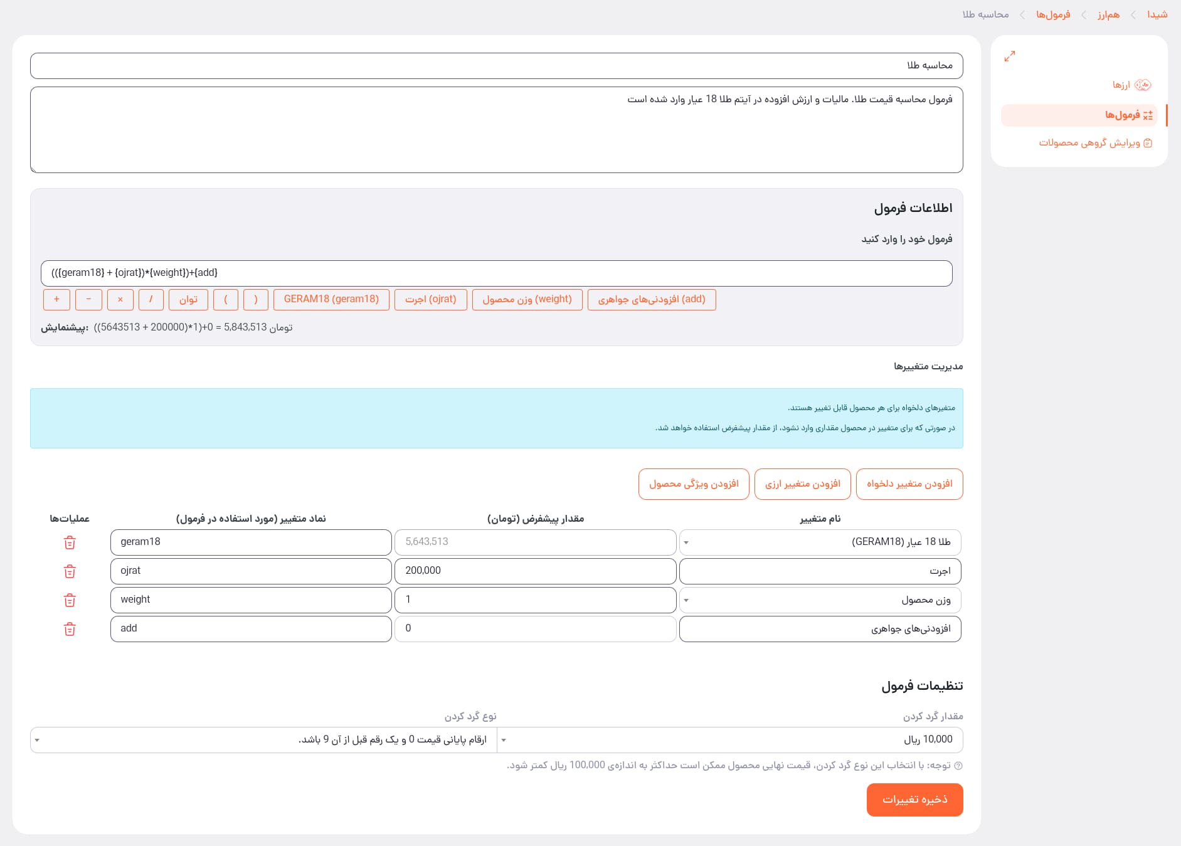Insert GERAM18 (geram18) variable
This screenshot has height=846, width=1181.
pyautogui.click(x=331, y=300)
